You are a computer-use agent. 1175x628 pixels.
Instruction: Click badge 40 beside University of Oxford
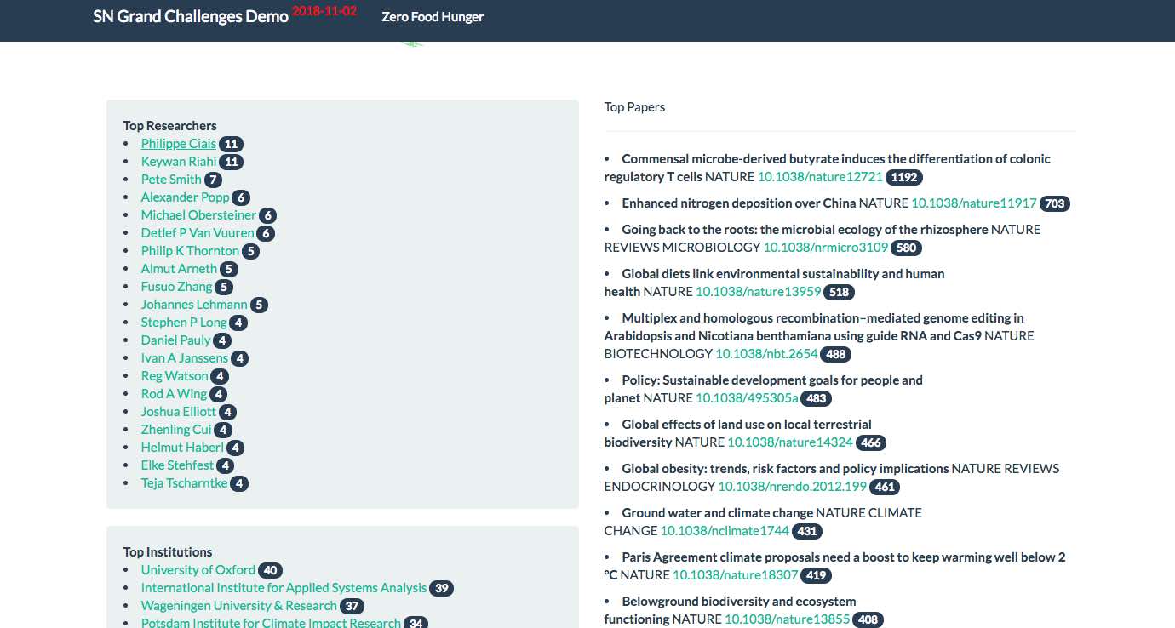tap(270, 570)
